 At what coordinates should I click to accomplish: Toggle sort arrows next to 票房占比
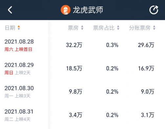pyautogui.click(x=118, y=28)
